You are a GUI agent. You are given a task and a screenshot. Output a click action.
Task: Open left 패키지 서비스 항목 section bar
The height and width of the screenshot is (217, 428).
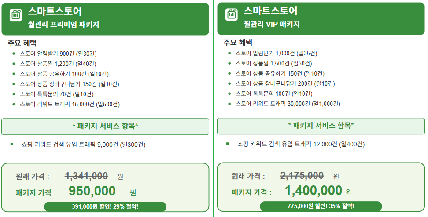coord(105,127)
